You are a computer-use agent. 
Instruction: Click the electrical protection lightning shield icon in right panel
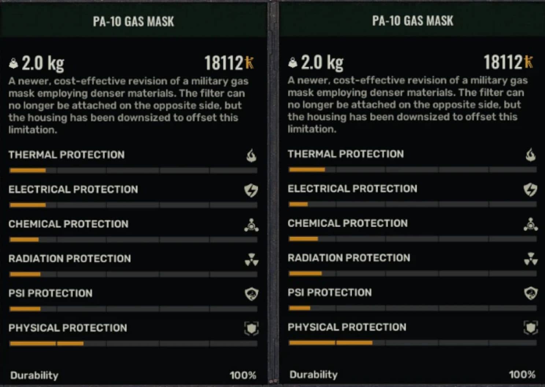(530, 189)
